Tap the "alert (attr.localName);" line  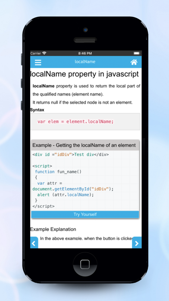[x=66, y=195]
